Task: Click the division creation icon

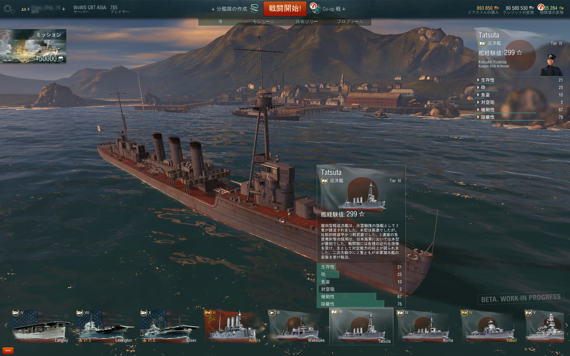Action: click(x=254, y=9)
